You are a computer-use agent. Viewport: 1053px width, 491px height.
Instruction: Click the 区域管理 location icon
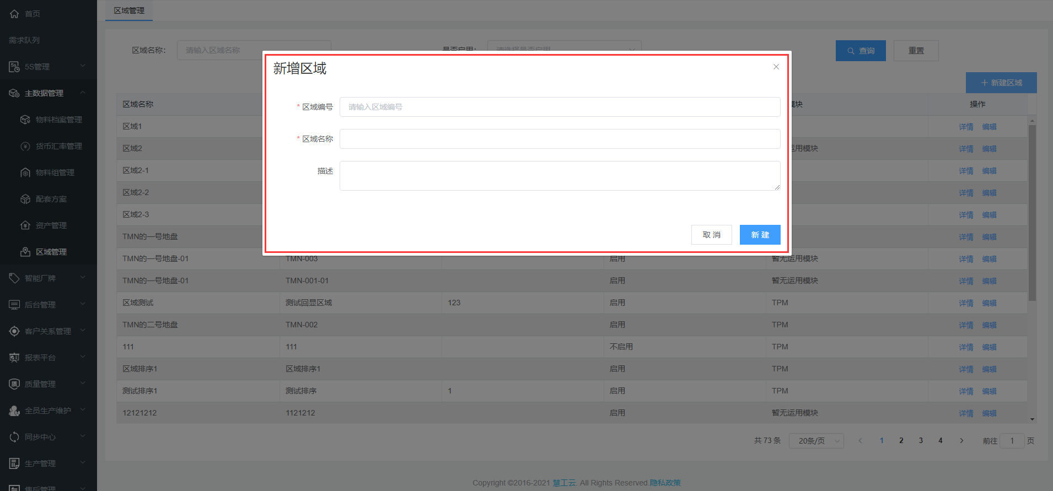(25, 252)
